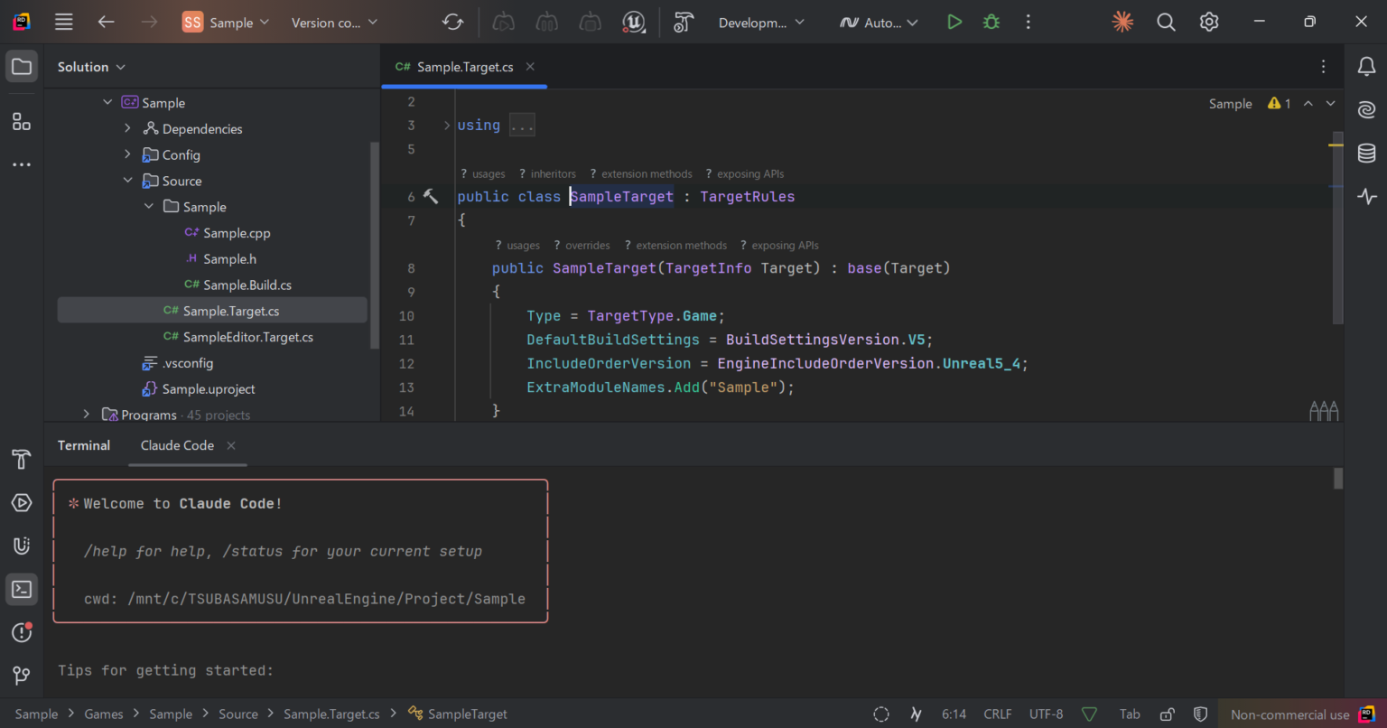Click Non-commercial use license banner

(x=1289, y=714)
